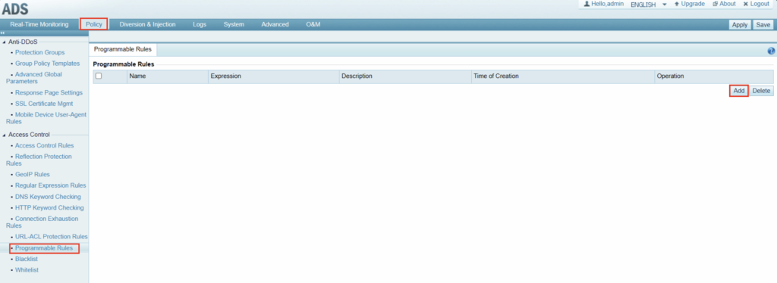Click Logout in top bar
This screenshot has width=777, height=283.
pyautogui.click(x=757, y=4)
